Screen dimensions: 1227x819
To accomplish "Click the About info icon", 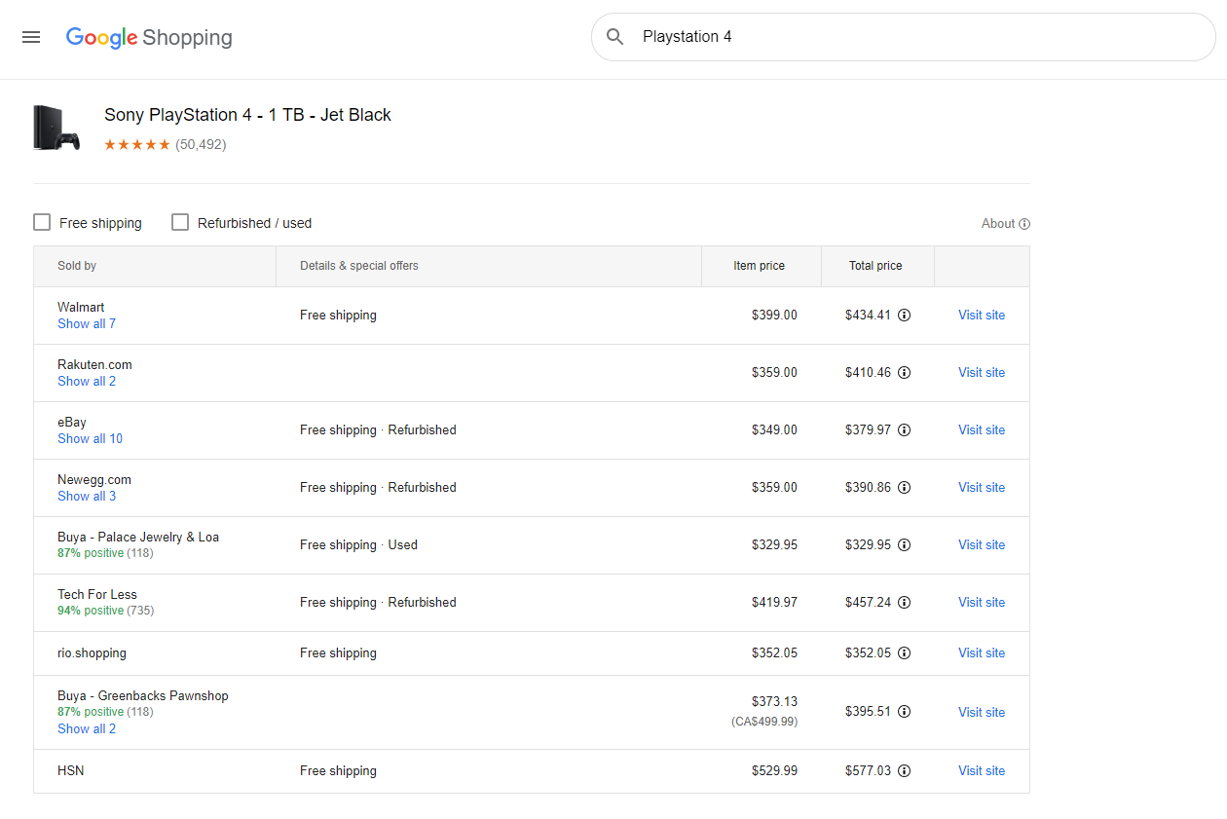I will click(x=1024, y=224).
